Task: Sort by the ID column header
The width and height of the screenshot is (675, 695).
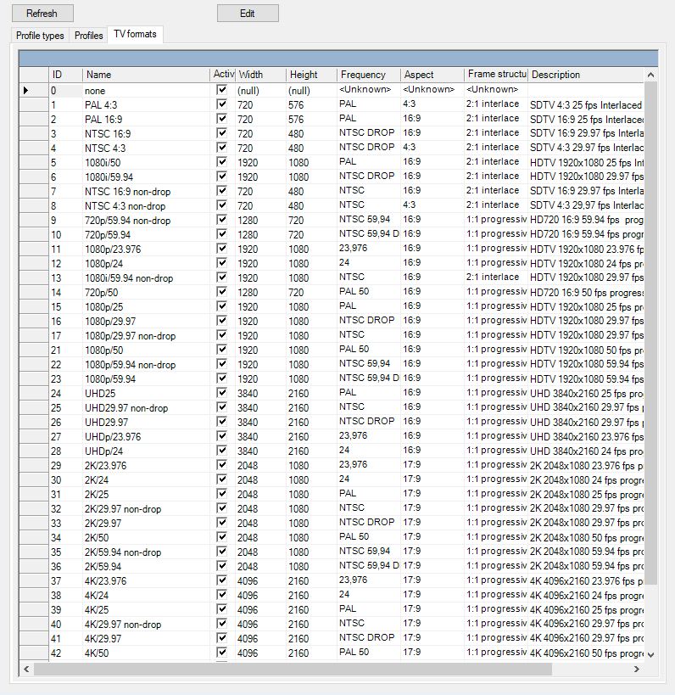Action: pyautogui.click(x=65, y=75)
